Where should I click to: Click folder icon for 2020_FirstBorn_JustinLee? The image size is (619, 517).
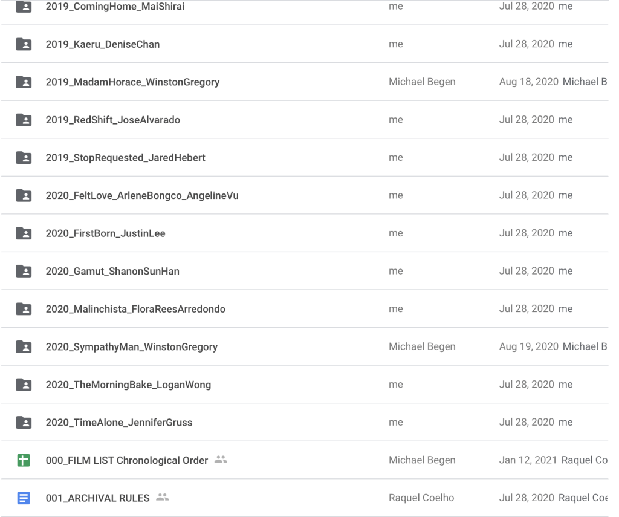click(x=24, y=233)
